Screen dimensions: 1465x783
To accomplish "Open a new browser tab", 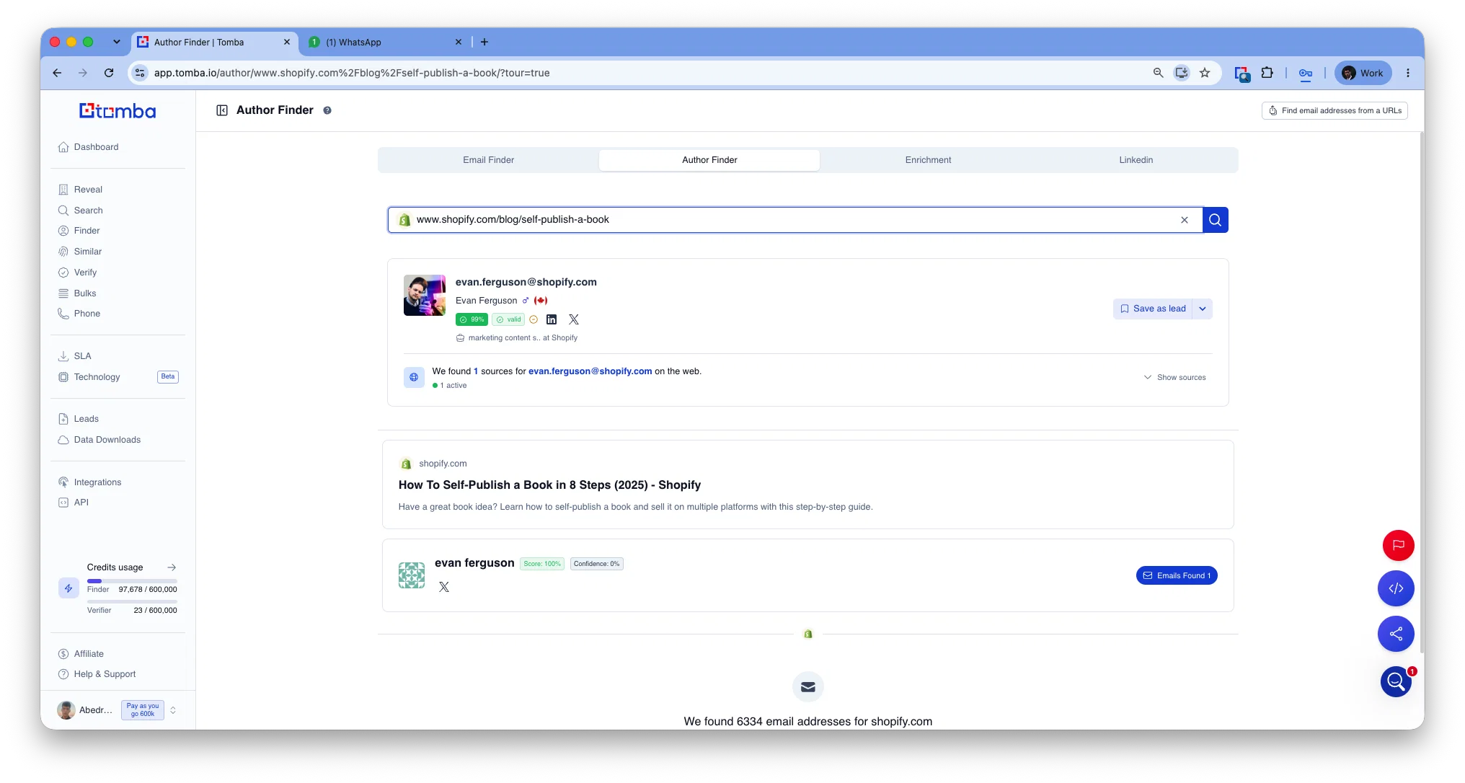I will click(484, 43).
